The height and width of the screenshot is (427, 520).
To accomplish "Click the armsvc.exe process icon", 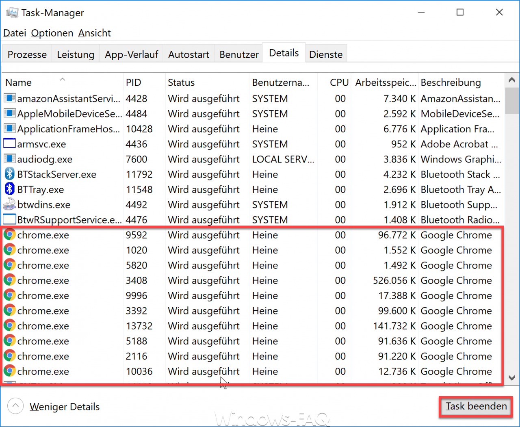I will click(x=10, y=144).
